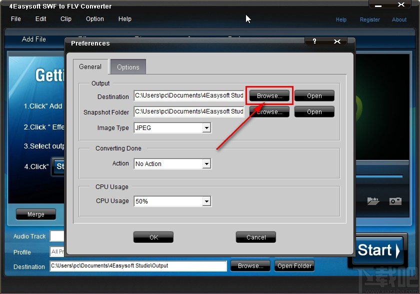Open the Image Type dropdown showing JPEG
Viewport: 420px width, 294px height.
tap(206, 128)
